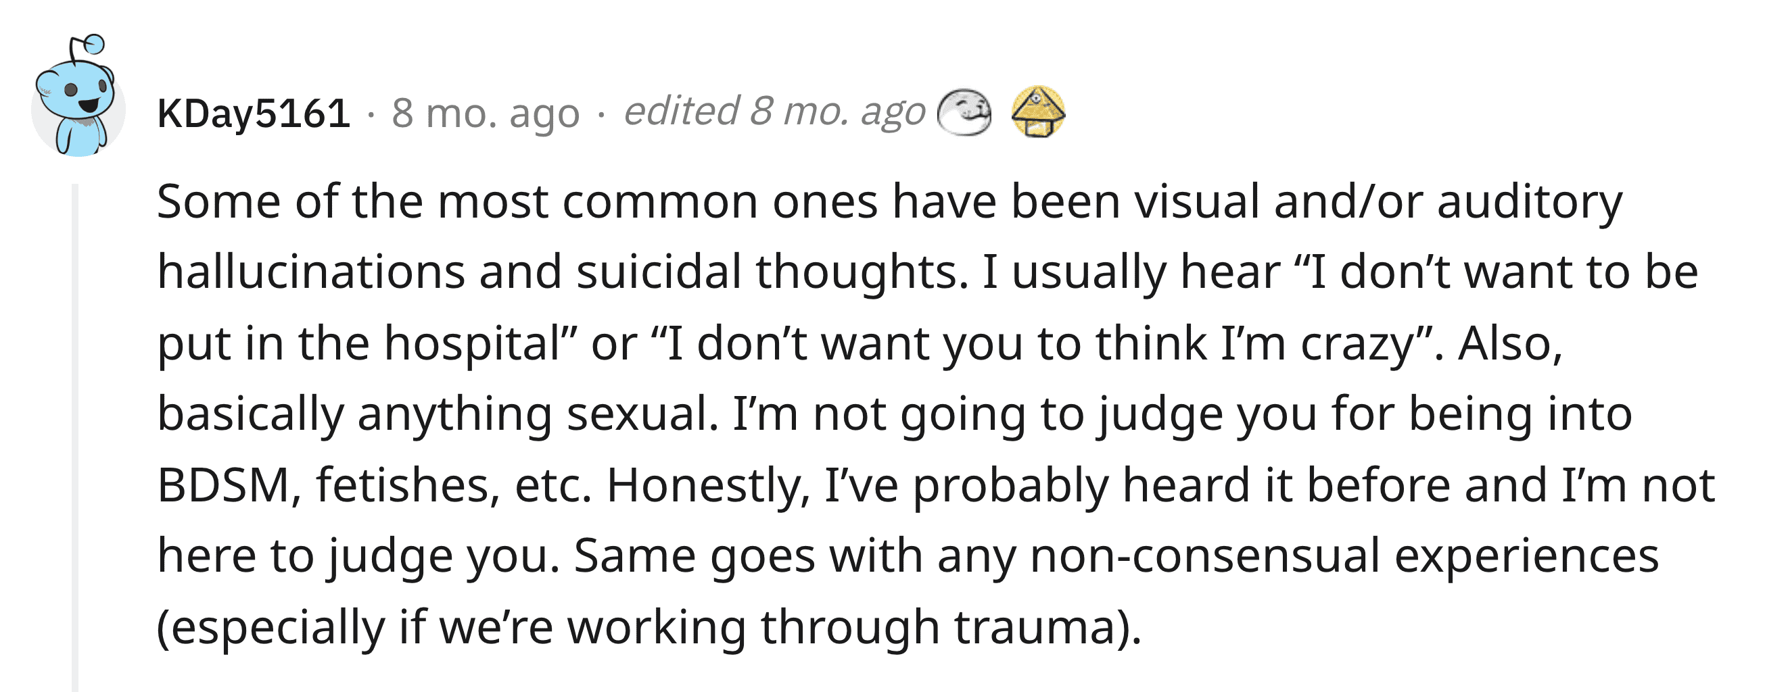Click the phrase 'non-consensual experiences'

coord(1344,555)
